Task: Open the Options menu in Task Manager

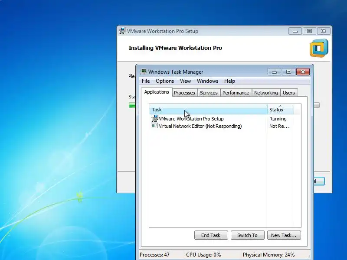Action: pyautogui.click(x=165, y=81)
